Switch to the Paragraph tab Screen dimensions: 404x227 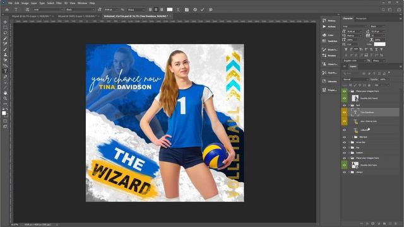coord(361,18)
